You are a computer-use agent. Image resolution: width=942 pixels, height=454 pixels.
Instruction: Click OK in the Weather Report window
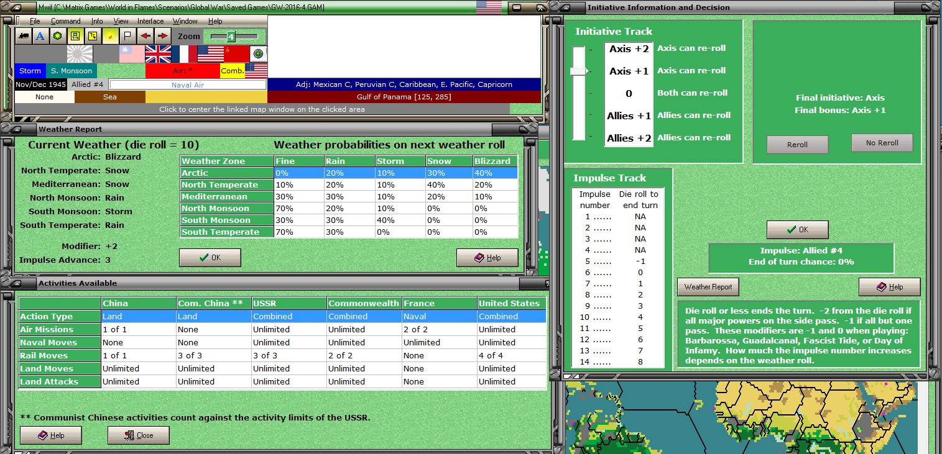pos(210,258)
